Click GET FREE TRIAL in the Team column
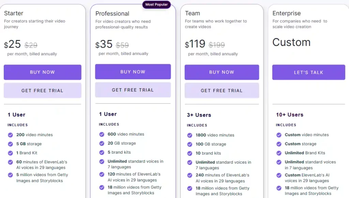This screenshot has height=198, width=349. pyautogui.click(x=222, y=90)
